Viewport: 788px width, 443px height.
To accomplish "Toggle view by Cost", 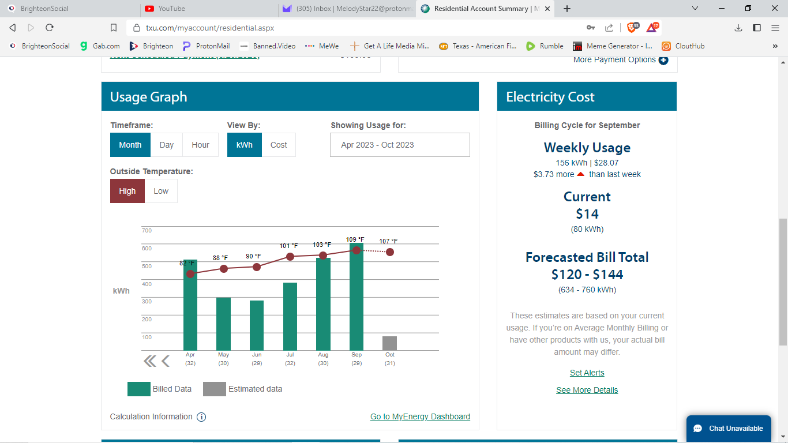I will click(279, 145).
